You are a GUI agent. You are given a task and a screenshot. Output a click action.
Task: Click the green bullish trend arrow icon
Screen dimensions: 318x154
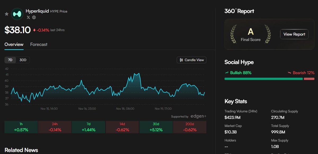[x=227, y=72]
